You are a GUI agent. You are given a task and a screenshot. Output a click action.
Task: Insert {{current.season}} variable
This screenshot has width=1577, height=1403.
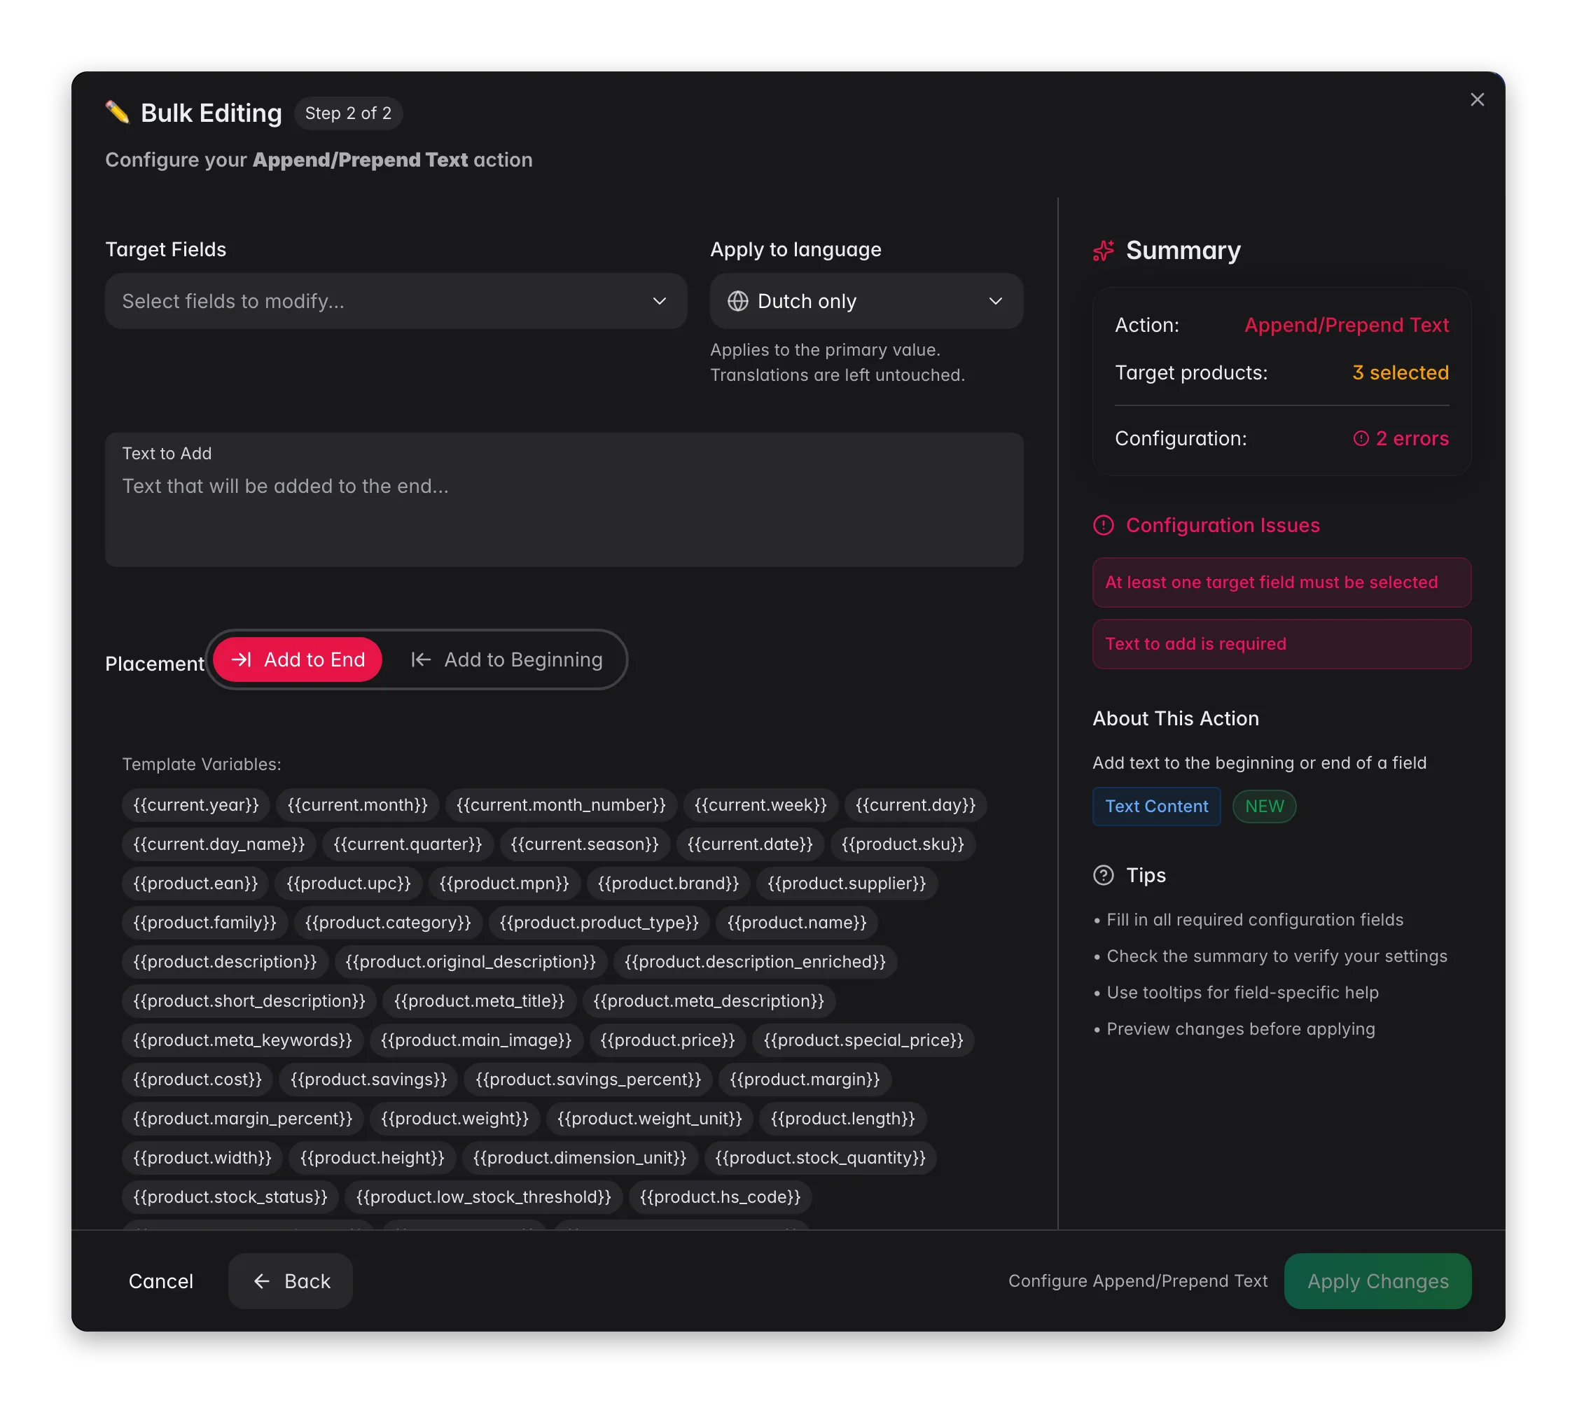tap(585, 844)
